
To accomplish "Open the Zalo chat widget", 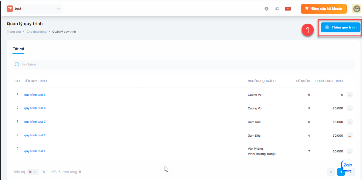I will tap(347, 165).
